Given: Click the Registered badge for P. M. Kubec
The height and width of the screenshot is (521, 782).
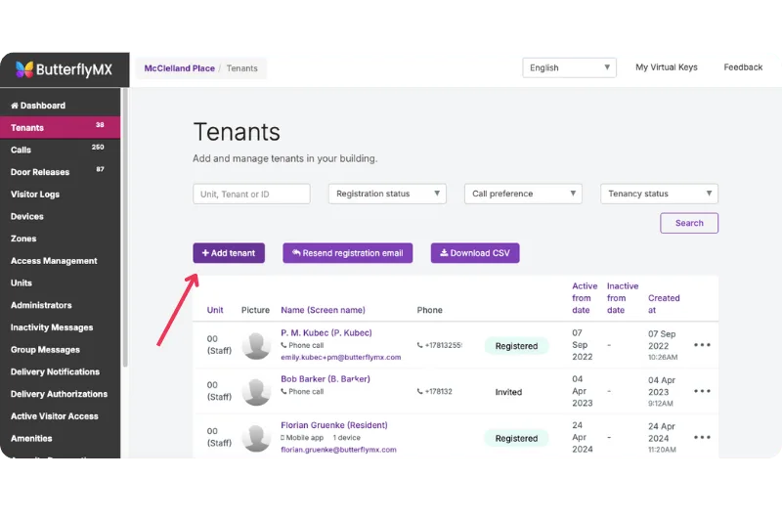Looking at the screenshot, I should 516,345.
